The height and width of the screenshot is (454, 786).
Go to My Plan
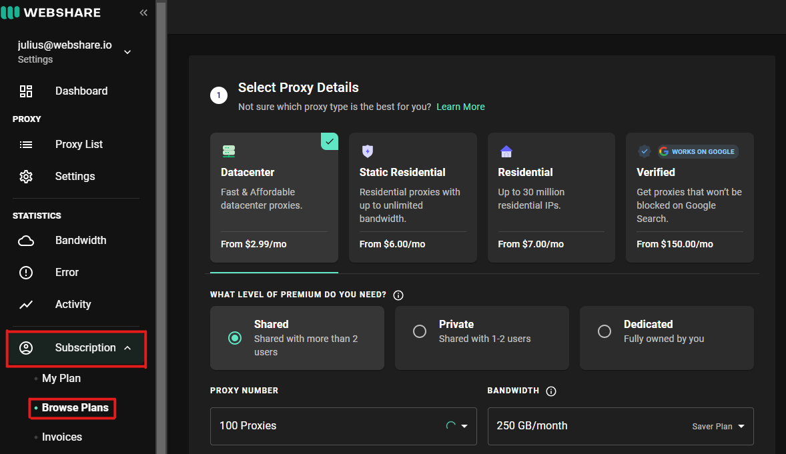pyautogui.click(x=61, y=379)
